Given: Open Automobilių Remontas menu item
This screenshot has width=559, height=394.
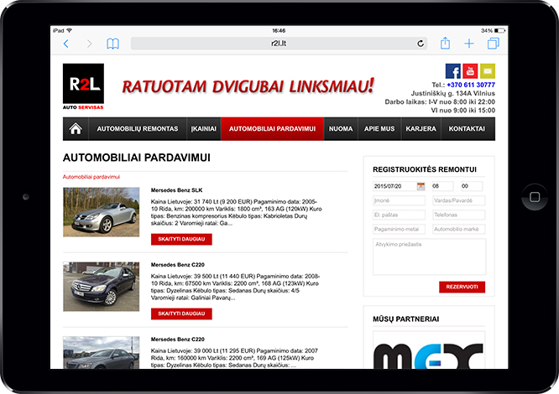Looking at the screenshot, I should tap(138, 129).
